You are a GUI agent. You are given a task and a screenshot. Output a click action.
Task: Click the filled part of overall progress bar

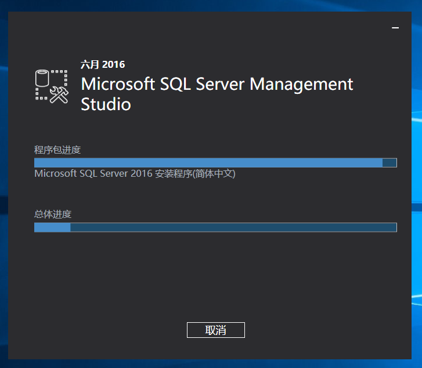(52, 227)
